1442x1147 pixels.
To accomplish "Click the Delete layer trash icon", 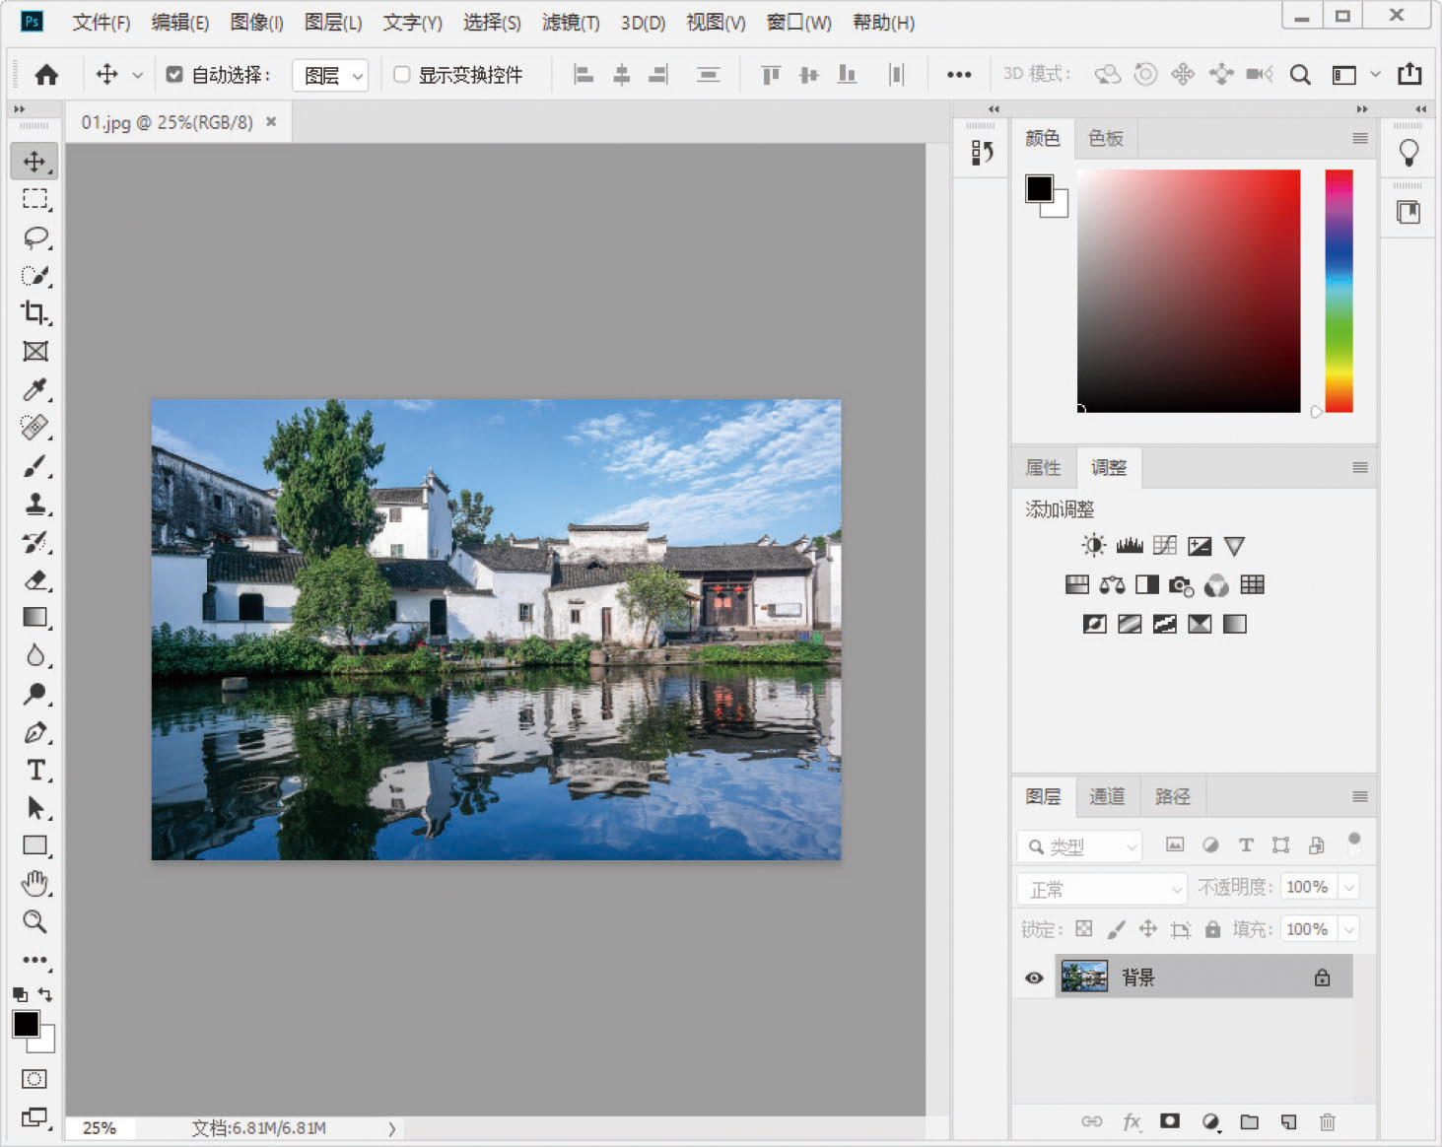I will click(x=1327, y=1121).
